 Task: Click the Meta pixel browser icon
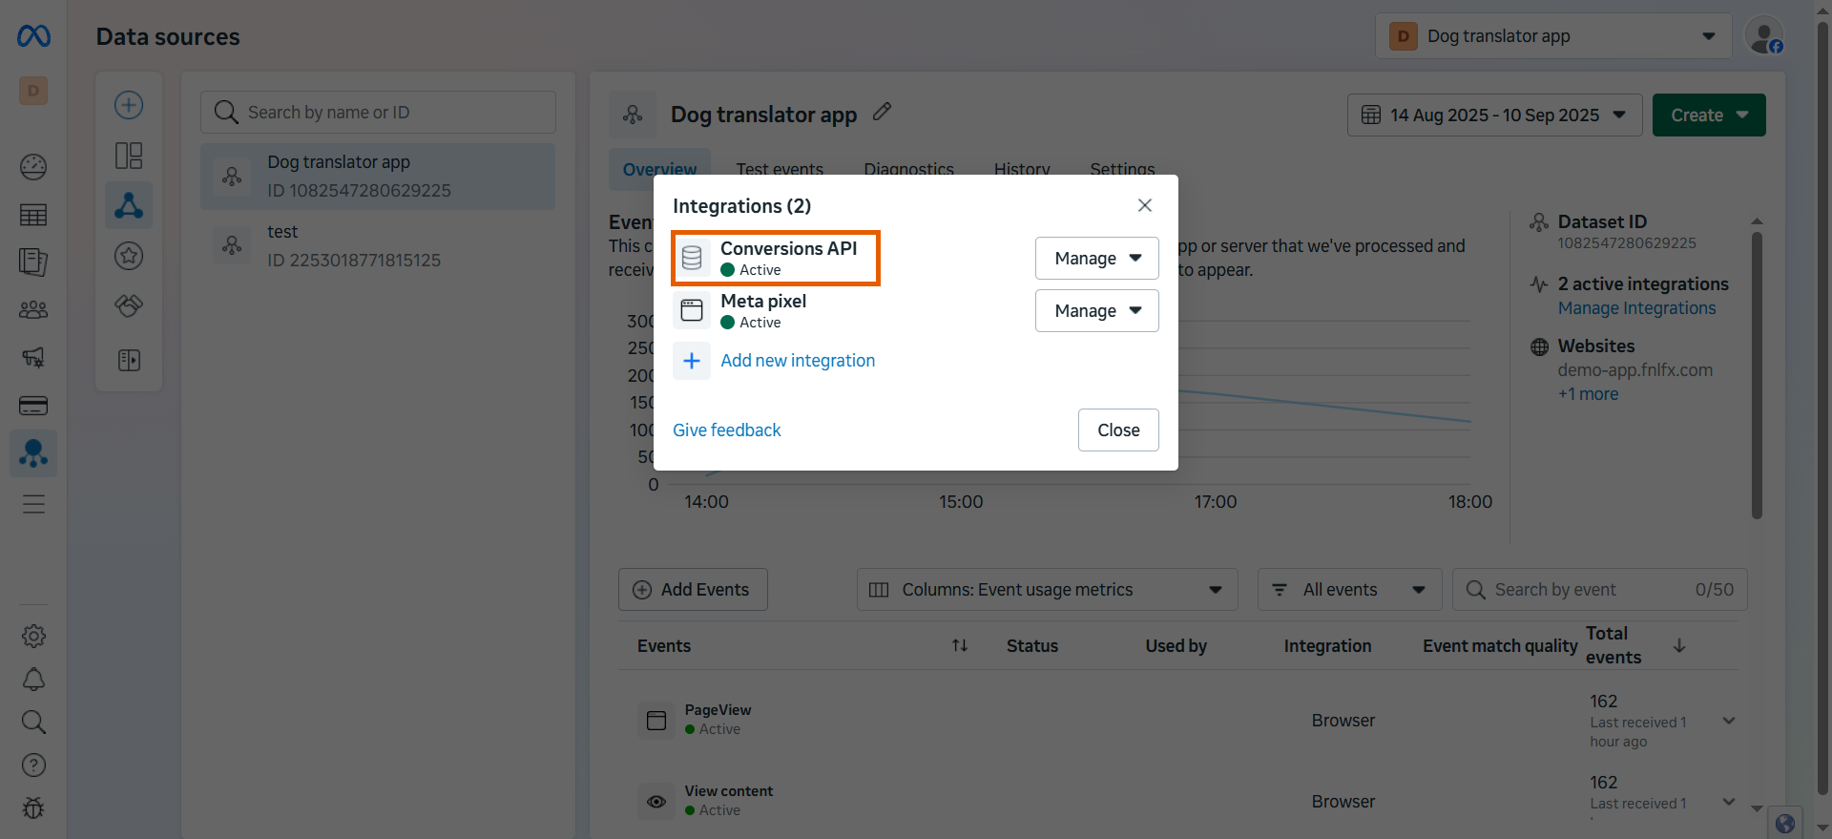(x=692, y=310)
